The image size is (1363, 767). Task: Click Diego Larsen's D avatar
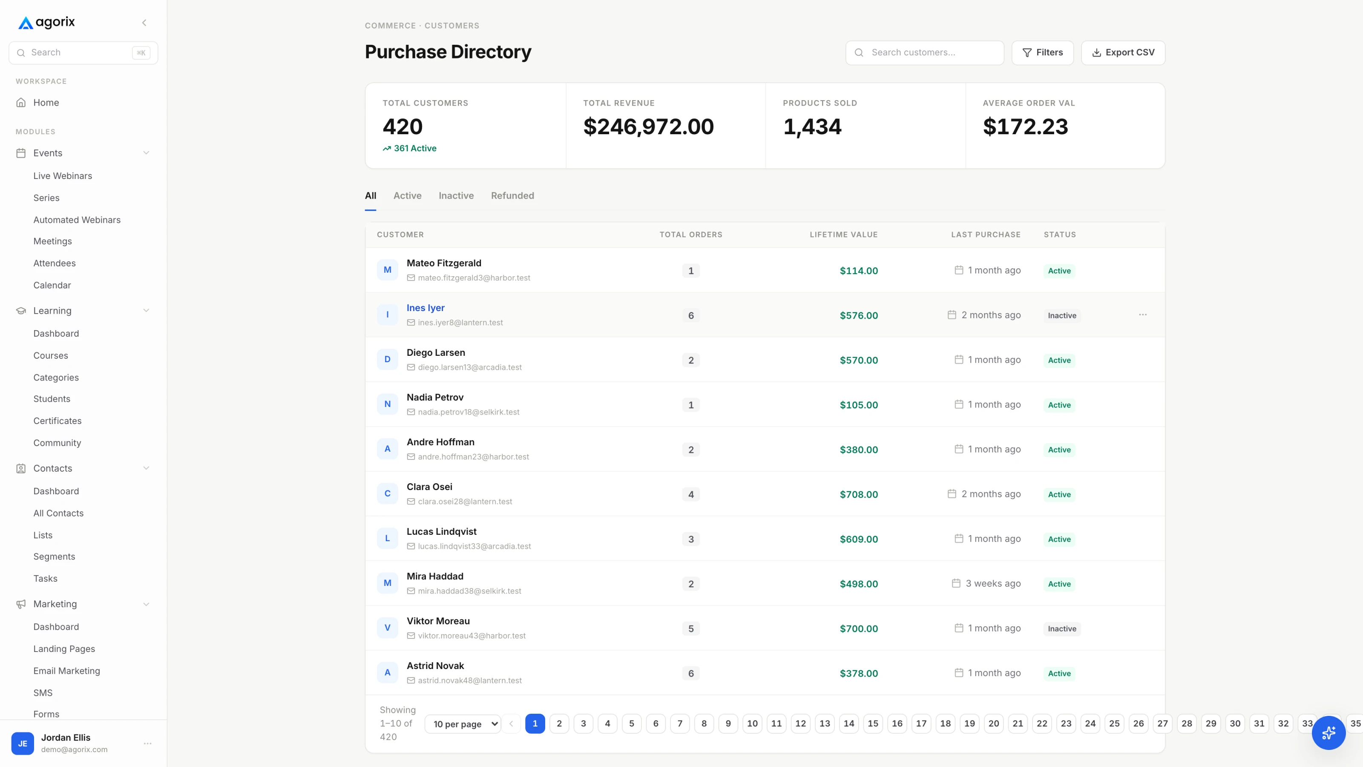tap(387, 359)
